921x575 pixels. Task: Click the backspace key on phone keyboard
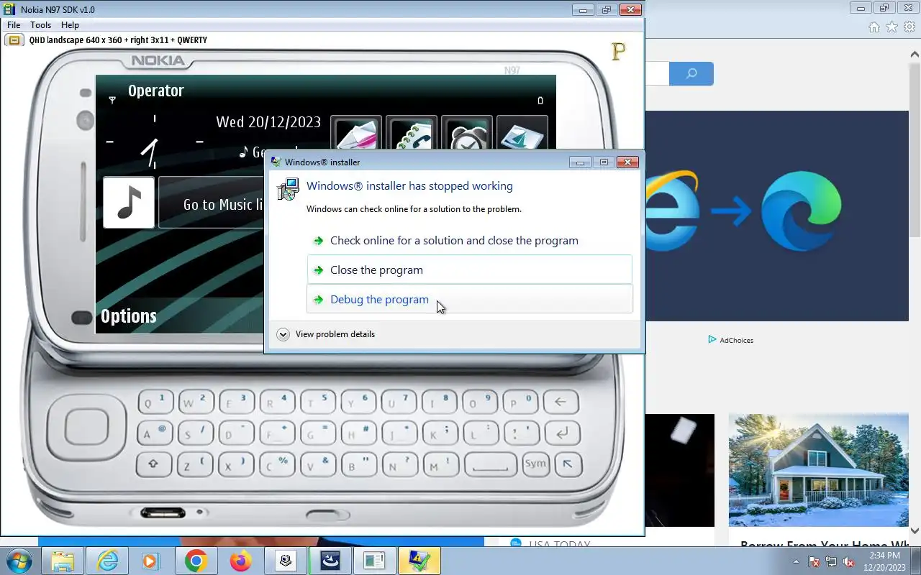tap(561, 402)
